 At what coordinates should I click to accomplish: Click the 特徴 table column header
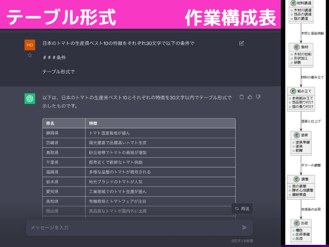(93, 123)
